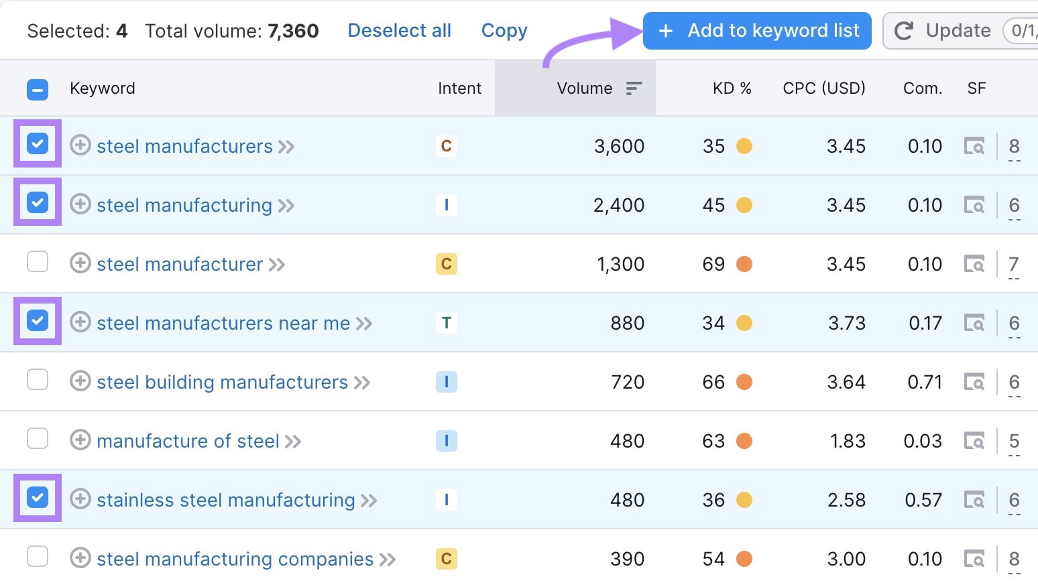Click orange KD dot for 'steel manufacturer'
The image size is (1038, 587).
click(x=744, y=264)
